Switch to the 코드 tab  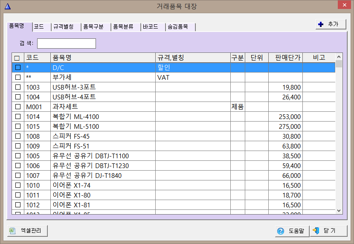tap(42, 27)
